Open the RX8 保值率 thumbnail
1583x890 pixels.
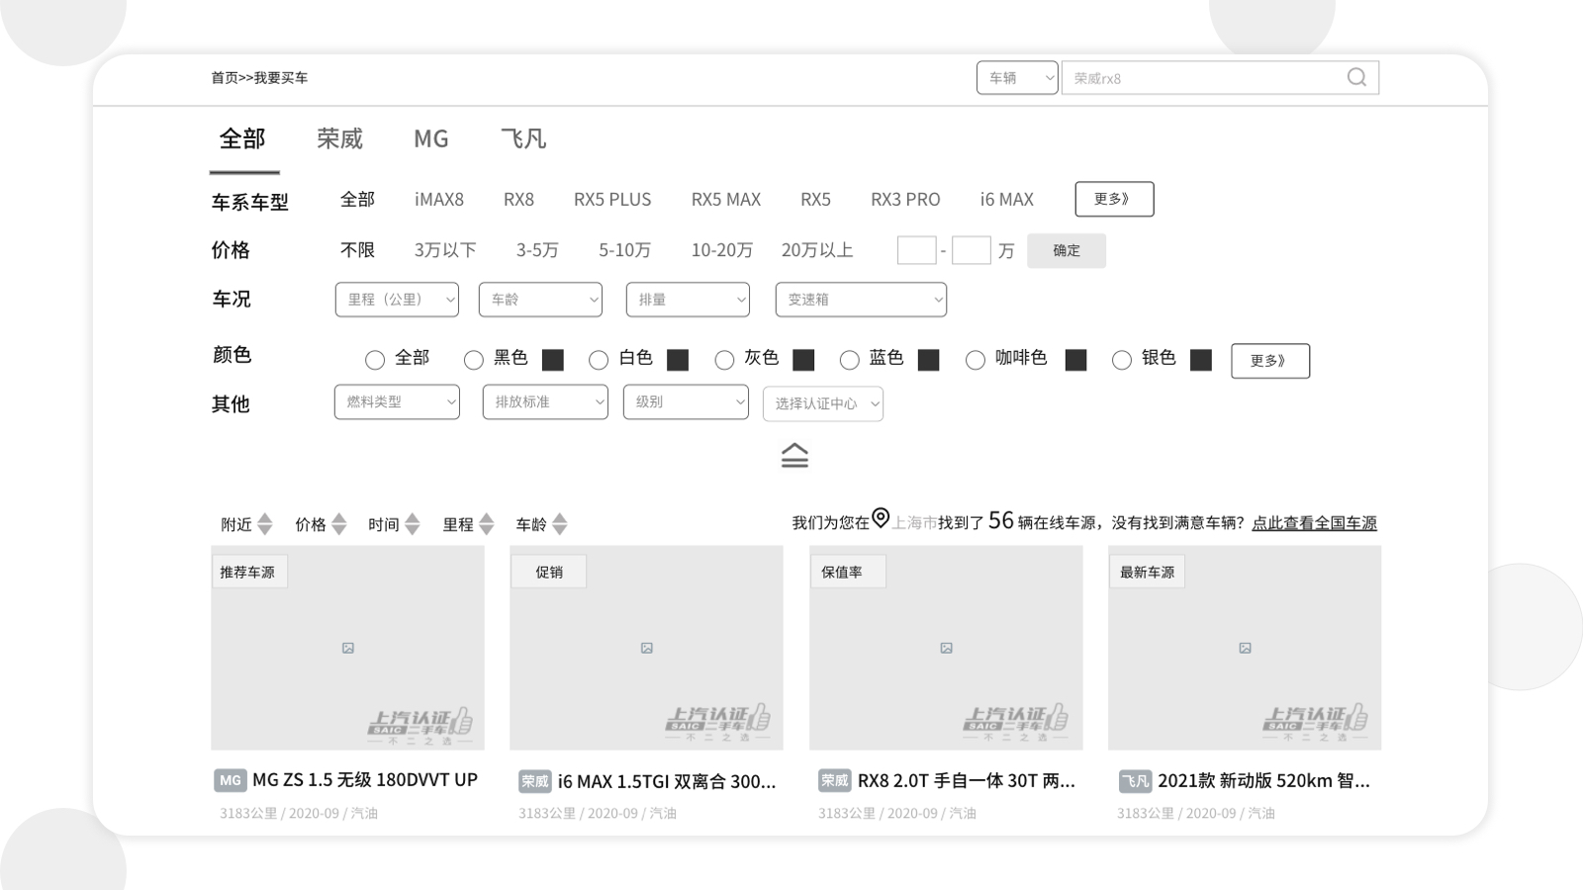coord(946,648)
